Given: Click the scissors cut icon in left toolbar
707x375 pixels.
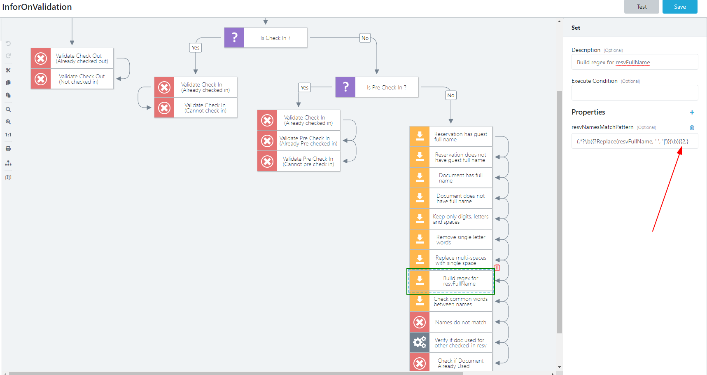Looking at the screenshot, I should point(8,70).
